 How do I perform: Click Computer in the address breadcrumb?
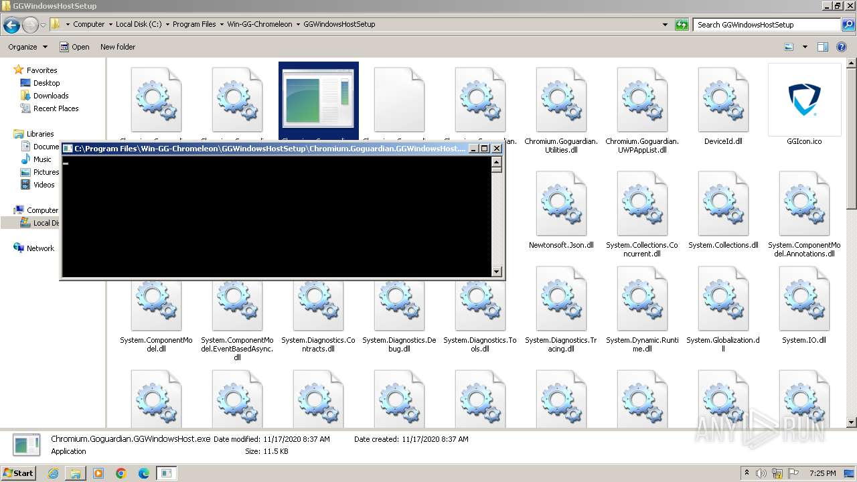point(88,24)
